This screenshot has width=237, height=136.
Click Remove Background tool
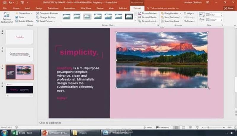(x=7, y=17)
